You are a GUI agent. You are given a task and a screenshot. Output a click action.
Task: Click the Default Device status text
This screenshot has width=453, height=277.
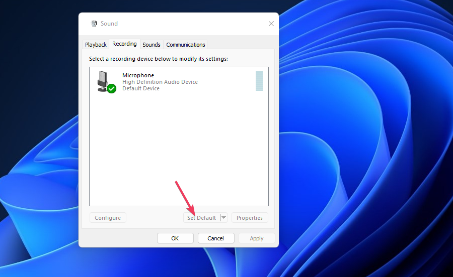coord(141,88)
